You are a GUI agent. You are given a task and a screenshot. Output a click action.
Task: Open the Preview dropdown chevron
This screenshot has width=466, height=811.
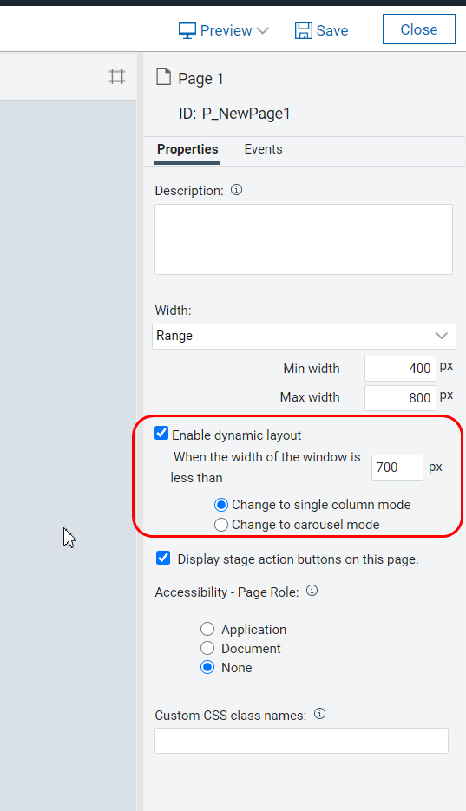(x=263, y=30)
